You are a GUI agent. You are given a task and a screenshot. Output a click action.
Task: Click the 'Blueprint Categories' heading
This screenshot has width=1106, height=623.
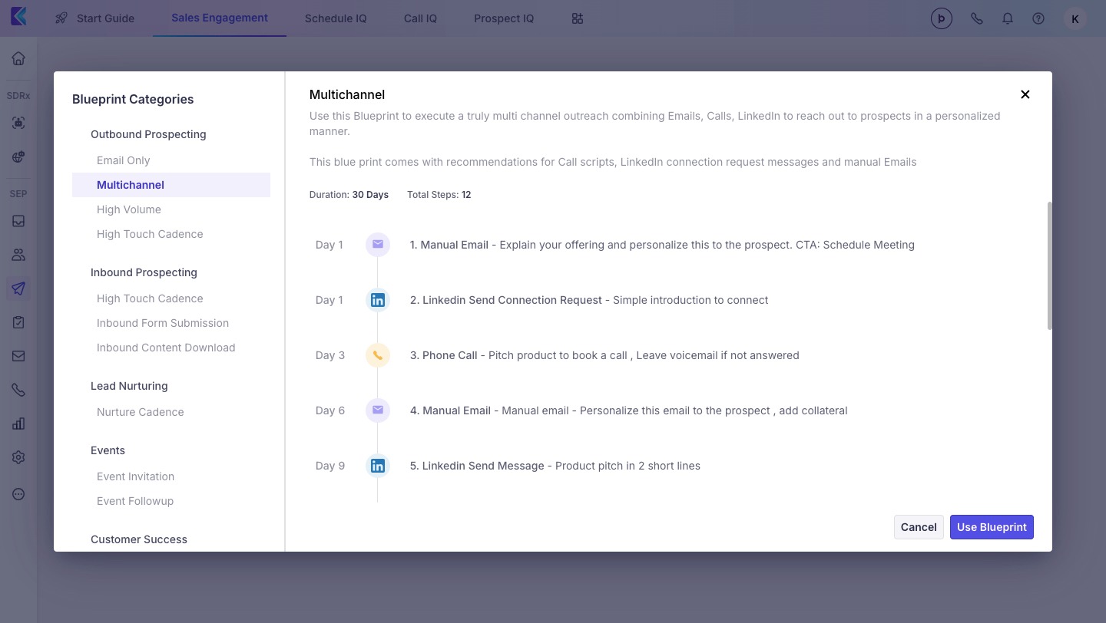pyautogui.click(x=133, y=99)
